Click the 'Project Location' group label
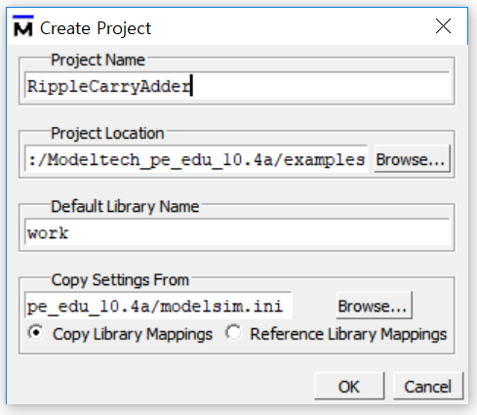 [x=107, y=134]
